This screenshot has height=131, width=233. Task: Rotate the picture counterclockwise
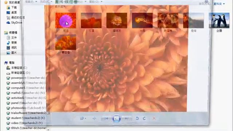pyautogui.click(x=137, y=118)
